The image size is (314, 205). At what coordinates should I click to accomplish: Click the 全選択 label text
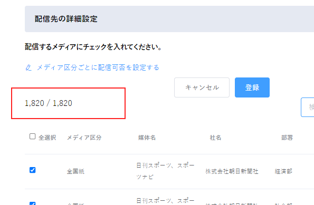(x=47, y=138)
